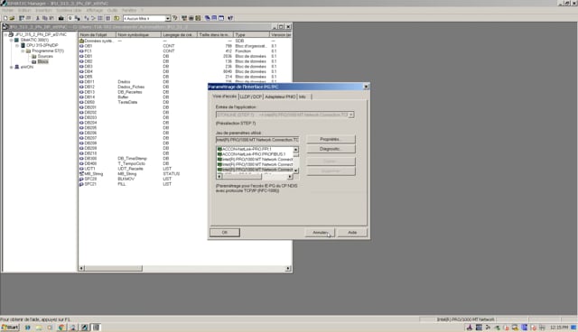
Task: Expand the eWON tree node
Action: point(12,68)
